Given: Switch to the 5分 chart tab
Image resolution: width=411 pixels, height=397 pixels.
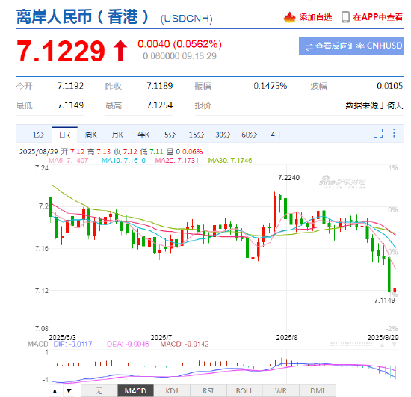Looking at the screenshot, I should point(170,135).
